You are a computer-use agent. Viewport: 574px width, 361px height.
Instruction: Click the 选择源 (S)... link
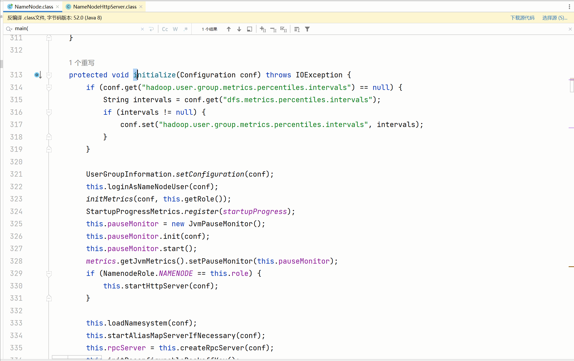(554, 18)
